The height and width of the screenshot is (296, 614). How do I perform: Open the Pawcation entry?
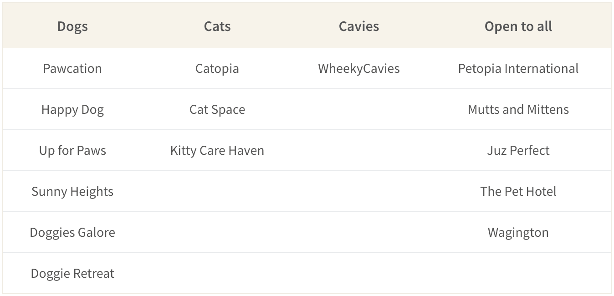click(x=72, y=68)
